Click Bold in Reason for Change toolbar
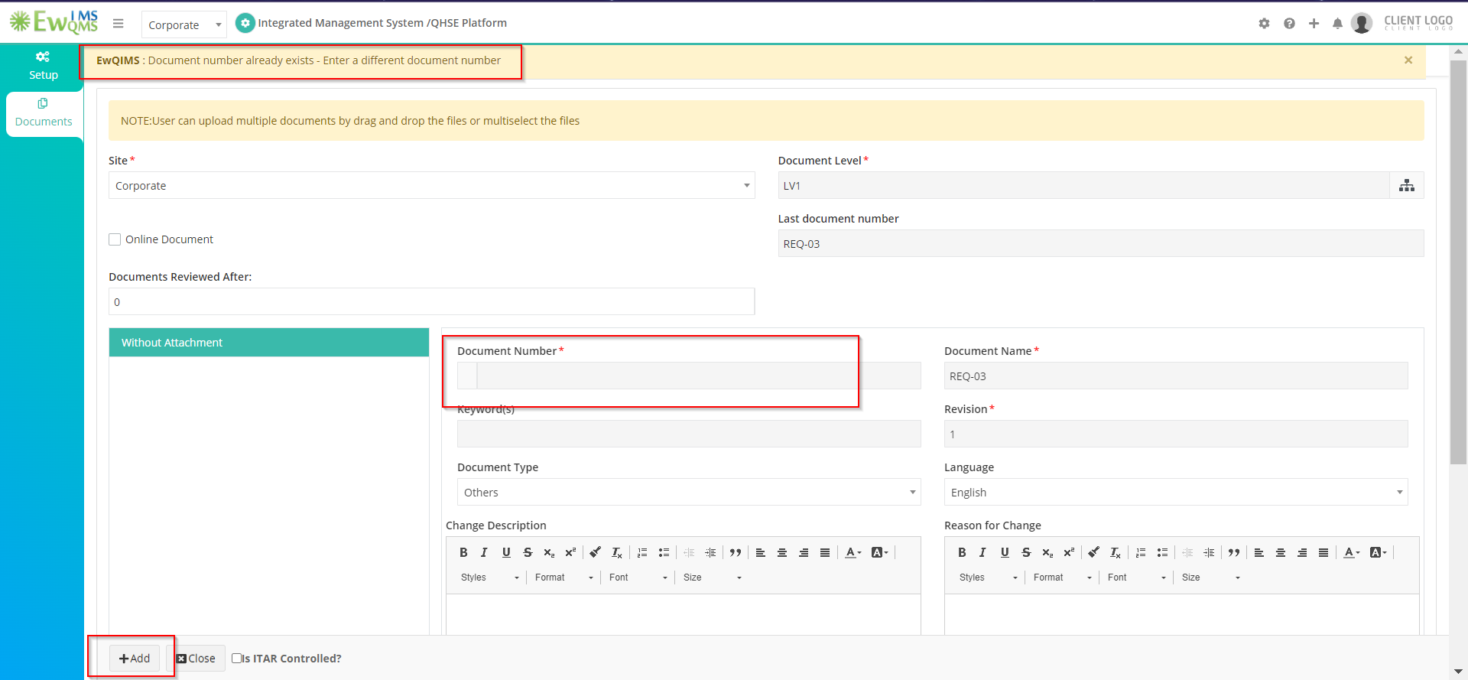The height and width of the screenshot is (680, 1468). 962,552
